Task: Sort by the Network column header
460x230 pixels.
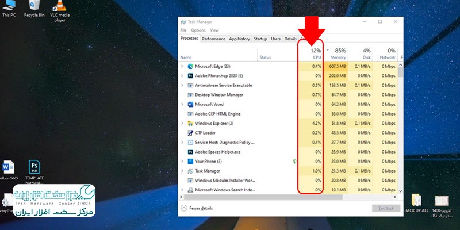Action: click(x=385, y=54)
